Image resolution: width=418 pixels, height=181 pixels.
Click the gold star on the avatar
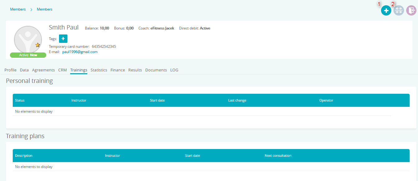(38, 45)
